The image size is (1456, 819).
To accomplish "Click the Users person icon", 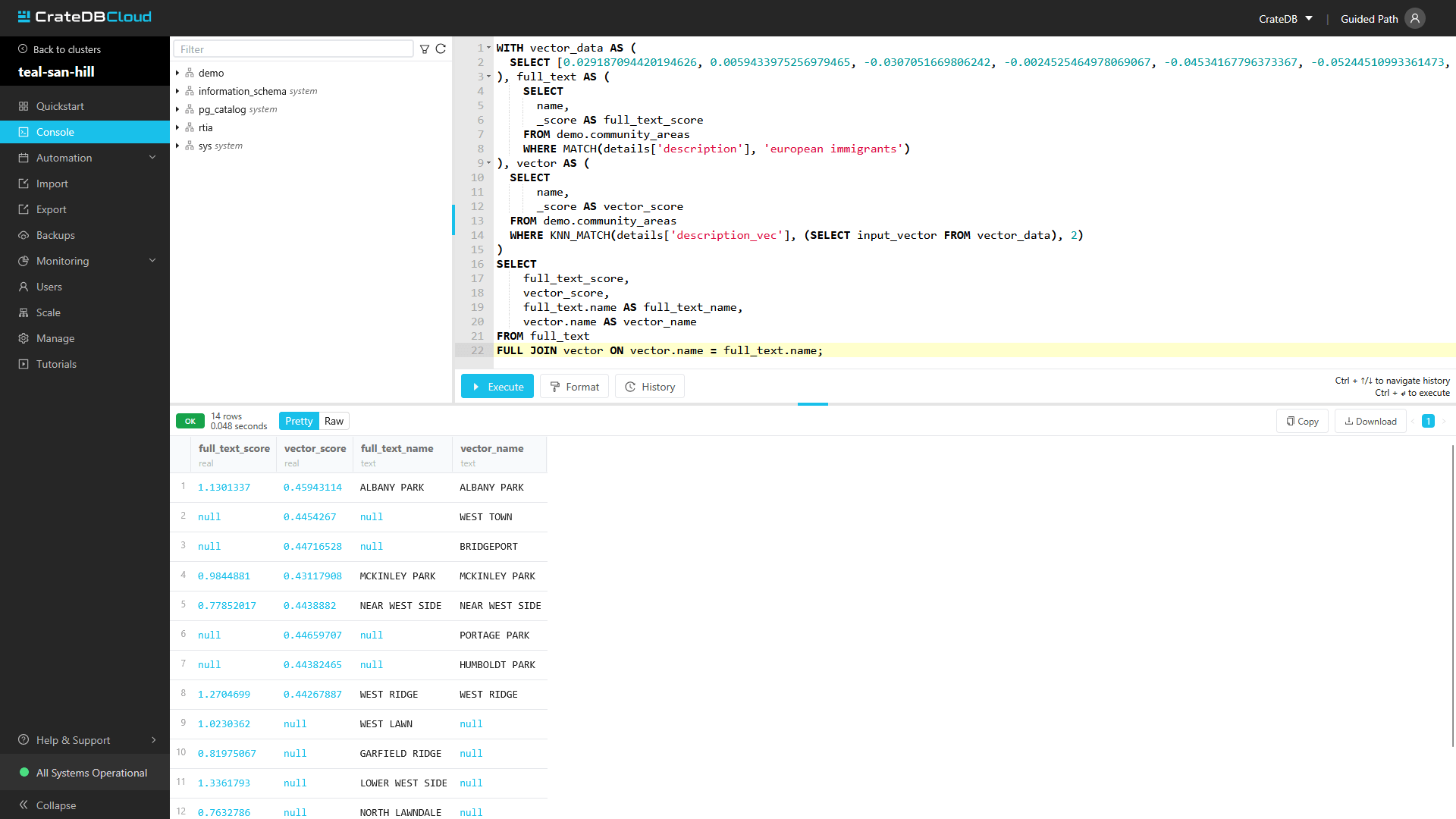I will point(24,287).
